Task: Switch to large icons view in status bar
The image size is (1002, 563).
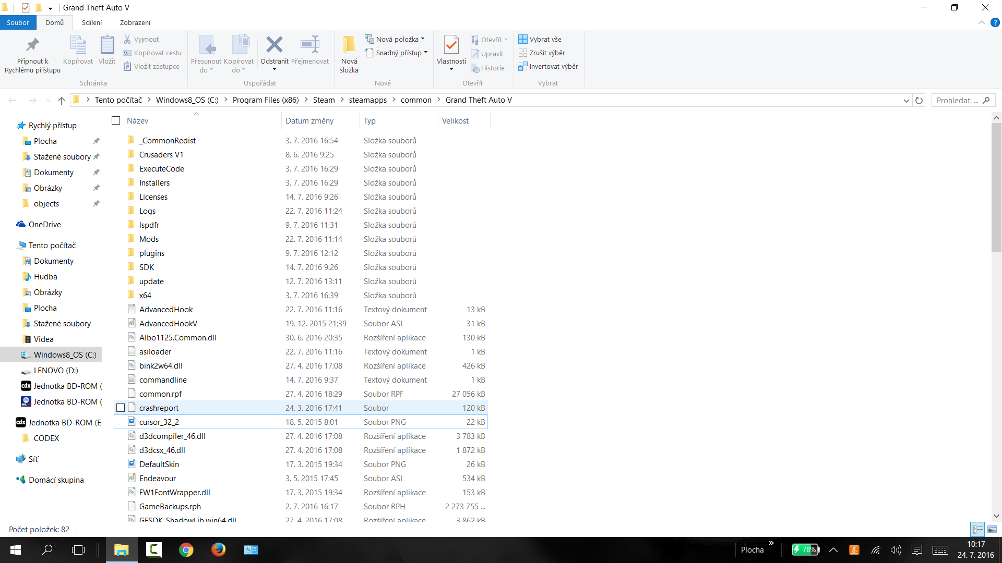Action: 992,529
